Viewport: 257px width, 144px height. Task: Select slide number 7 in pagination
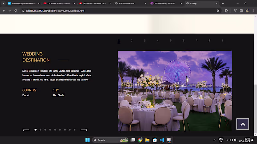pos(197,41)
